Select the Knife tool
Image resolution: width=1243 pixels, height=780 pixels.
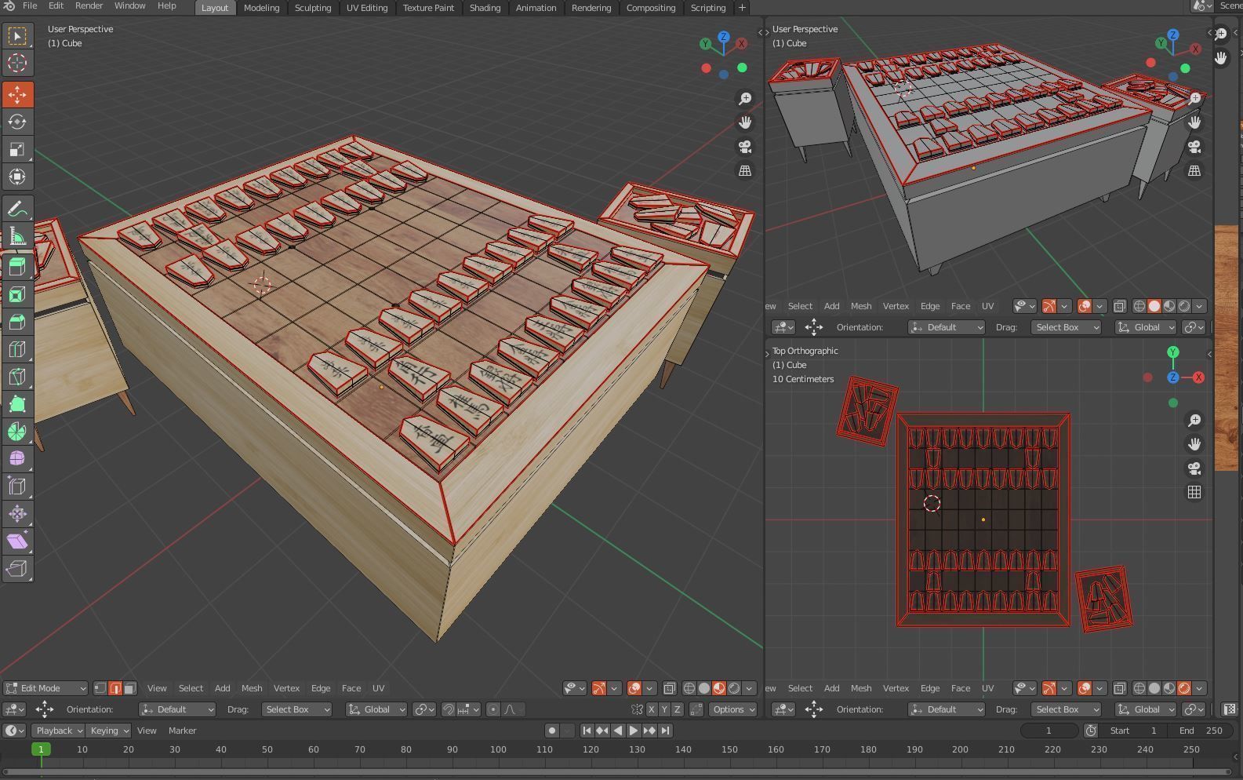coord(17,377)
